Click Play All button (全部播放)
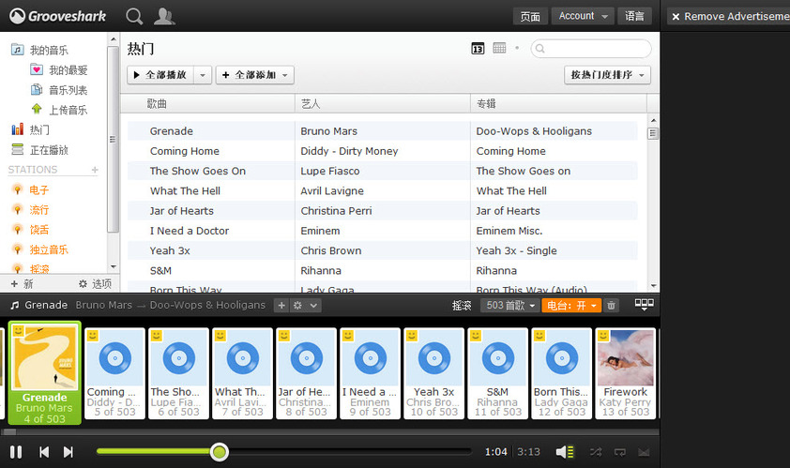 (x=160, y=75)
